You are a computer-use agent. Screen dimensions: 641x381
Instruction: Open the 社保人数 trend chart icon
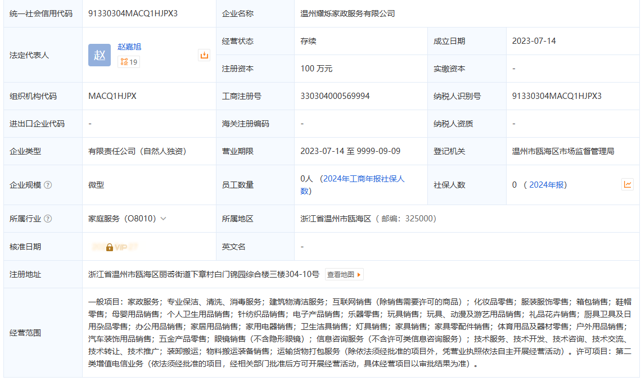coord(628,184)
